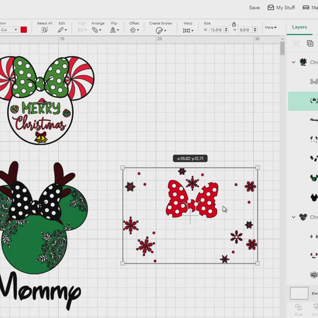Click the selection box top-right handle
Screen dimensions: 318x318
257,168
